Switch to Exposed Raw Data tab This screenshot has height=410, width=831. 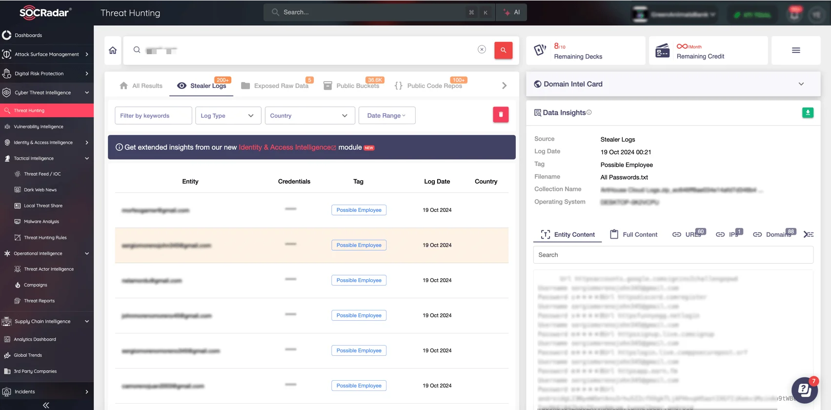pyautogui.click(x=275, y=86)
